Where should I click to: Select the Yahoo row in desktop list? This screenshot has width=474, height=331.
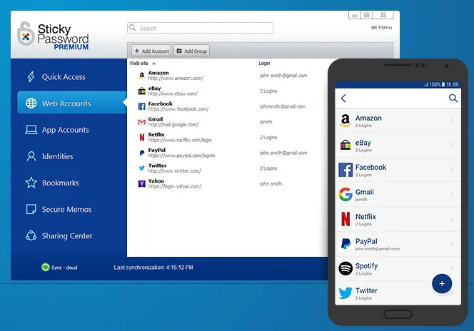[x=227, y=183]
